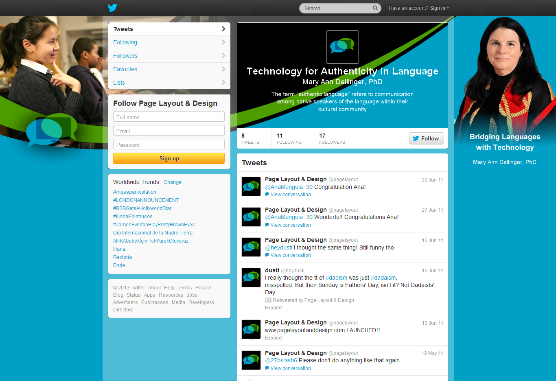This screenshot has width=556, height=381.
Task: View conversation on the @heydusti reply
Action: coord(290,255)
